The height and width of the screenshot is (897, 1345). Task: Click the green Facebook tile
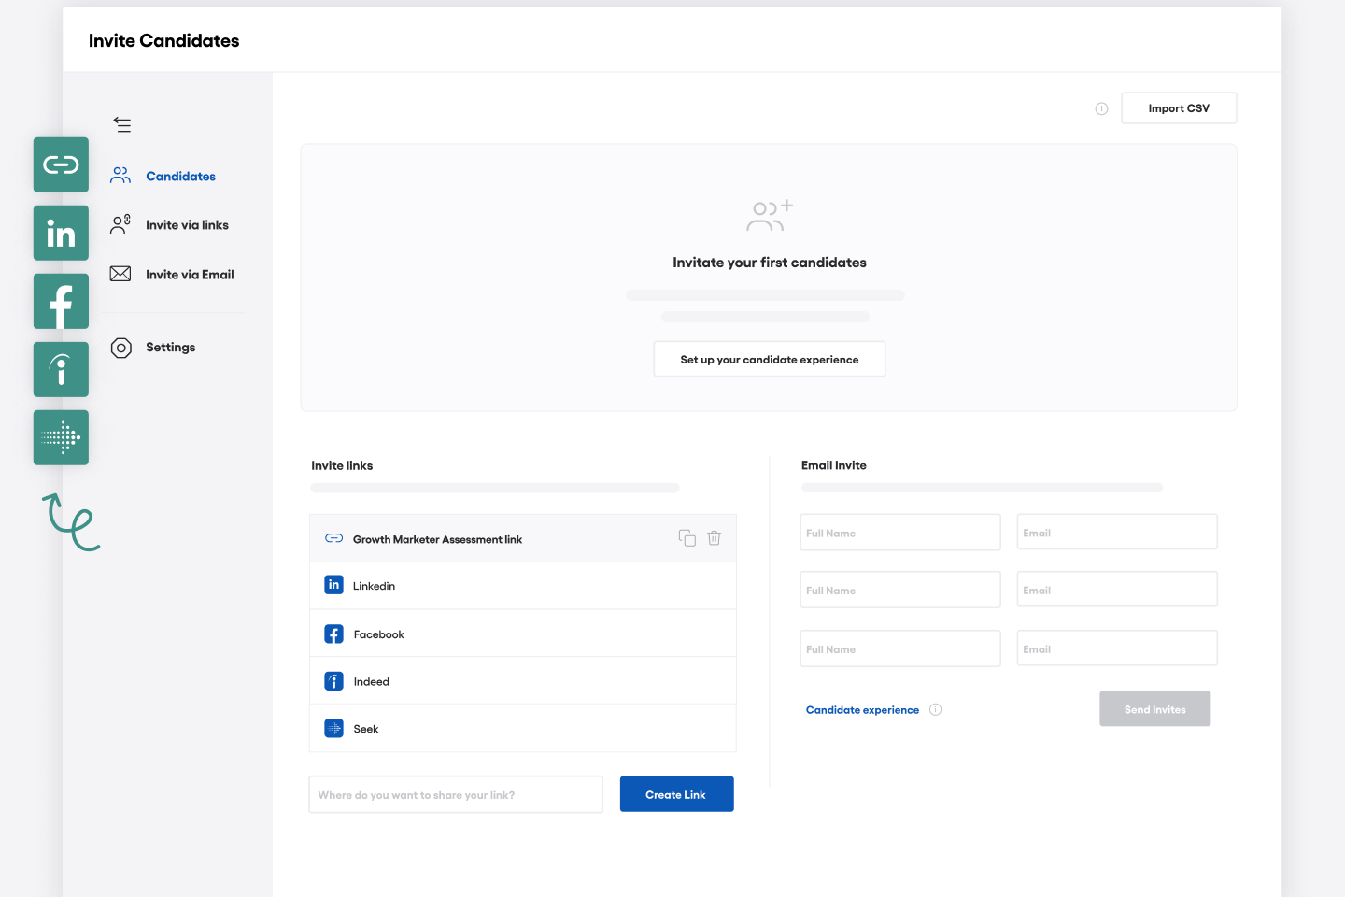pyautogui.click(x=61, y=302)
